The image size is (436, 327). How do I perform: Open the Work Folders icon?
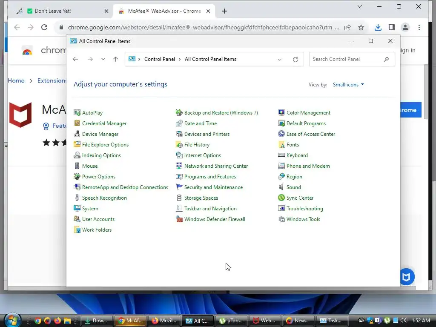pos(77,229)
